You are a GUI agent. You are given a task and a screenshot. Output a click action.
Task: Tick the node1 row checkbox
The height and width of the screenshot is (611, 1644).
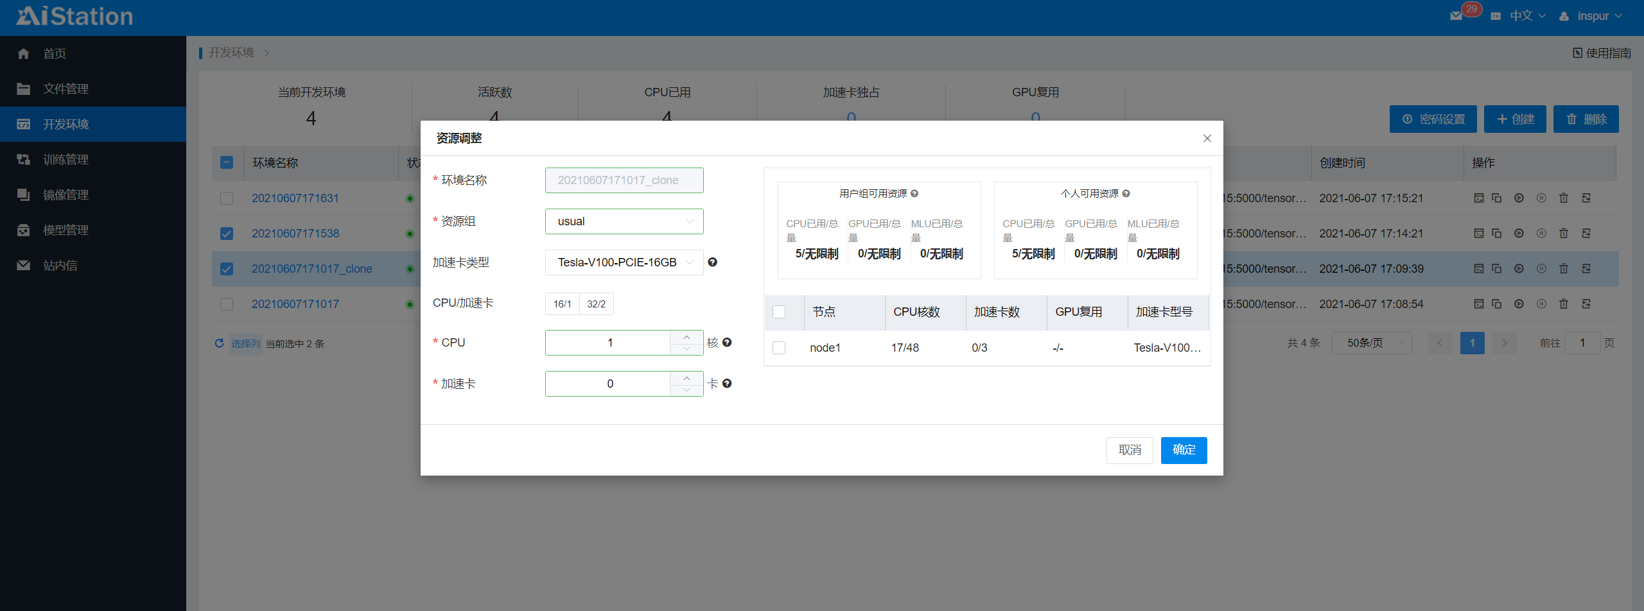coord(779,348)
